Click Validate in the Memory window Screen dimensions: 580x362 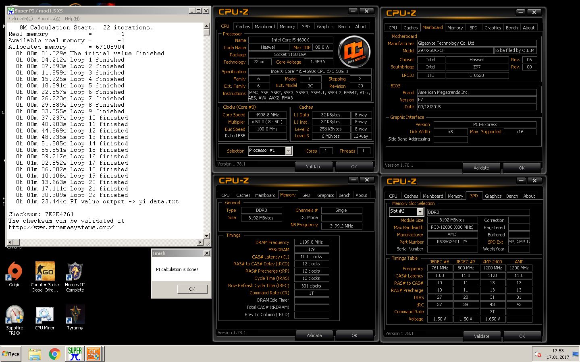point(314,335)
